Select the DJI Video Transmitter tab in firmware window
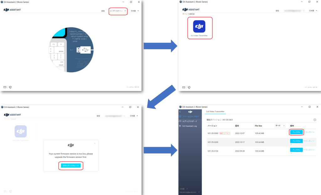This screenshot has width=321, height=195. (x=215, y=111)
